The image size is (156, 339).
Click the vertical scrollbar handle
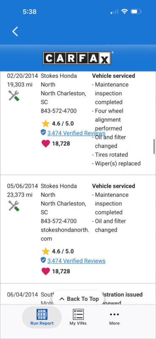154,146
